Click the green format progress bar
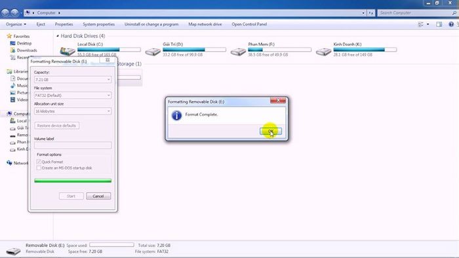The height and width of the screenshot is (258, 459). tap(73, 181)
